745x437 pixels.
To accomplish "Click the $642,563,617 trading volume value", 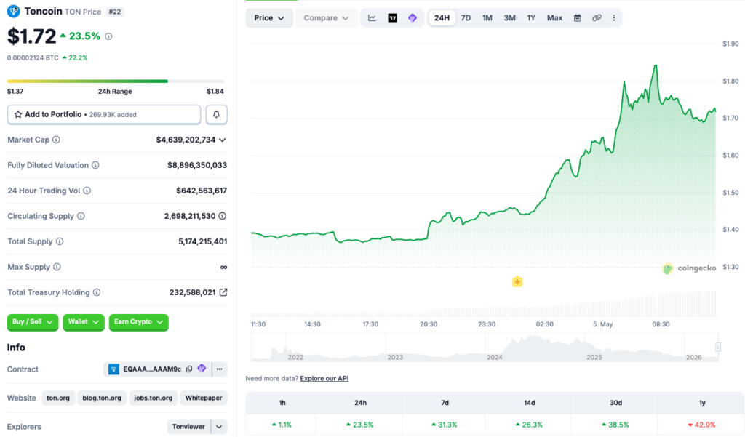I will (x=202, y=191).
